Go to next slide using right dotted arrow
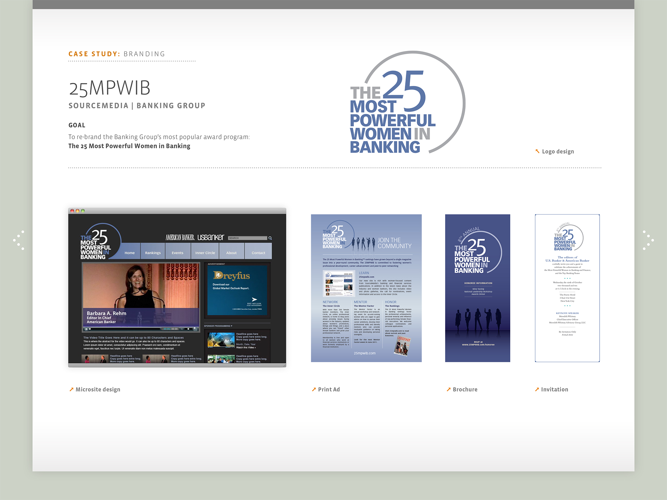Image resolution: width=667 pixels, height=500 pixels. tap(648, 240)
